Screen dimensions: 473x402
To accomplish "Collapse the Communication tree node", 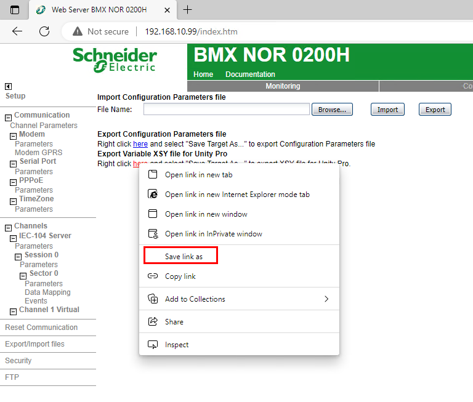I will (8, 118).
